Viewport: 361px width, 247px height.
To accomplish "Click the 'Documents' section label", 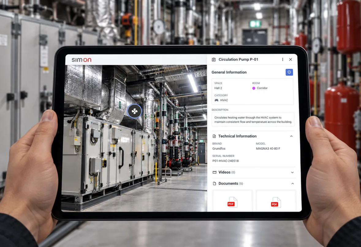I will click(228, 183).
